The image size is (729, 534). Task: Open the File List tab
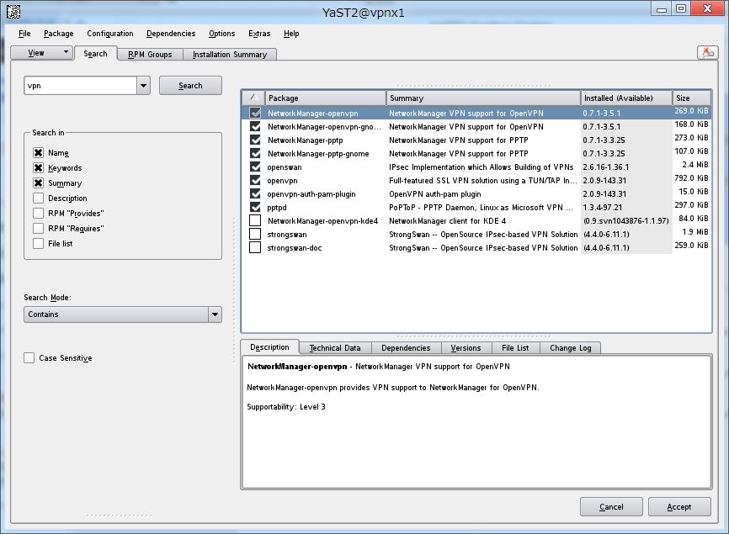(515, 348)
